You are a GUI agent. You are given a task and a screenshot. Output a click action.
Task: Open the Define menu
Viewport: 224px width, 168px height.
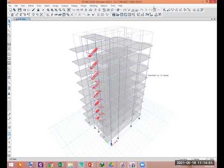pos(31,6)
